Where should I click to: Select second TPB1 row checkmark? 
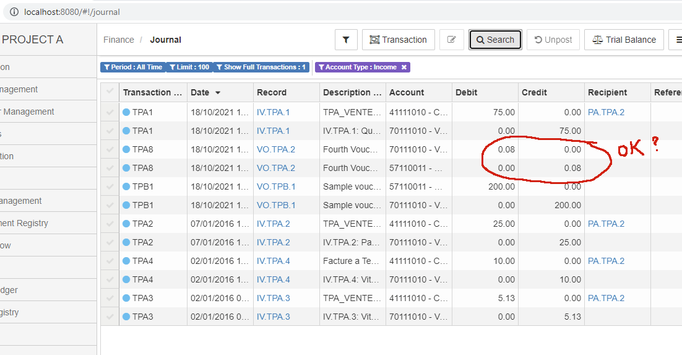[x=110, y=205]
